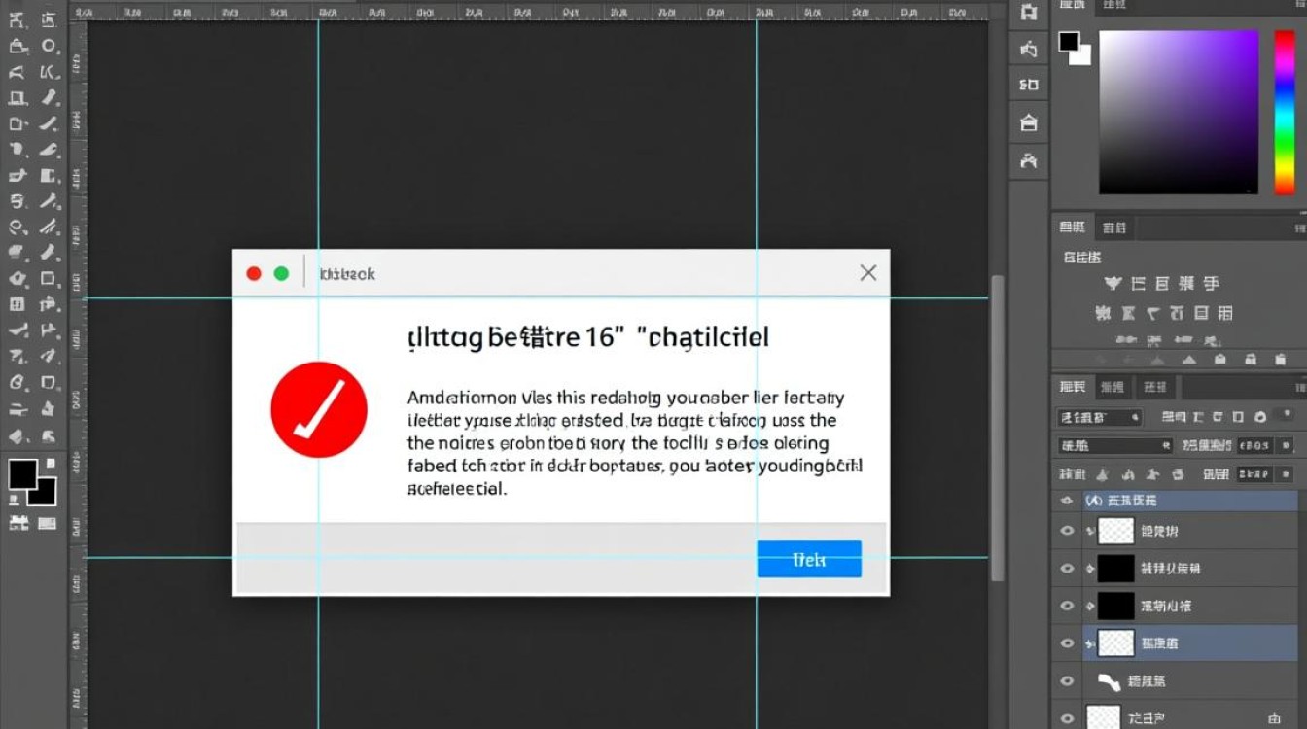Click the green circle button in dialog title bar
The width and height of the screenshot is (1307, 729).
pos(281,274)
